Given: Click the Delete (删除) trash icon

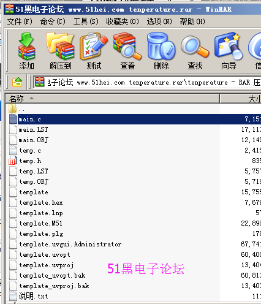Looking at the screenshot, I should (x=161, y=51).
